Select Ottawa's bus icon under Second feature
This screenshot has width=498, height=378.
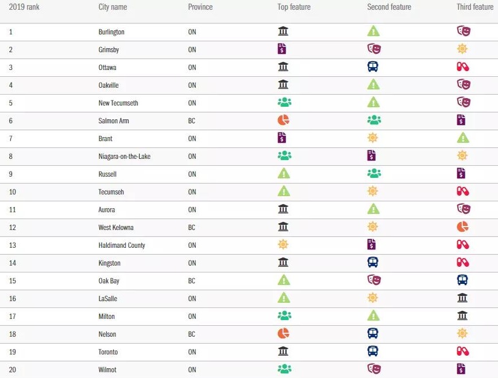point(373,67)
